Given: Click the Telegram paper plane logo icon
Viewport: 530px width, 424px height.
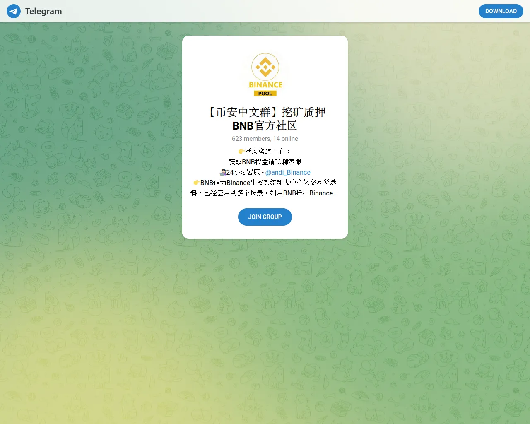Looking at the screenshot, I should tap(14, 11).
